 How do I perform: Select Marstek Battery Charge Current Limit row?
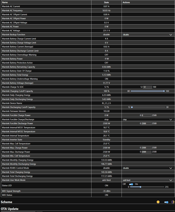(x=19, y=39)
